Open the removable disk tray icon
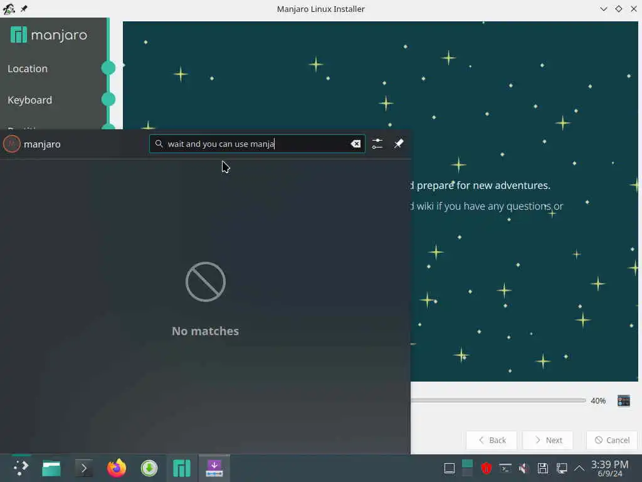The image size is (642, 482). [x=543, y=468]
